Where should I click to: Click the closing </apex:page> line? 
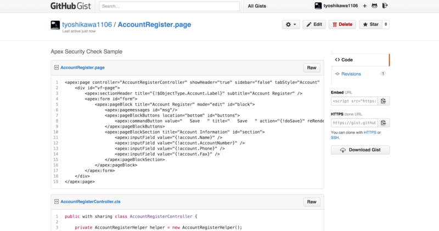(x=80, y=182)
